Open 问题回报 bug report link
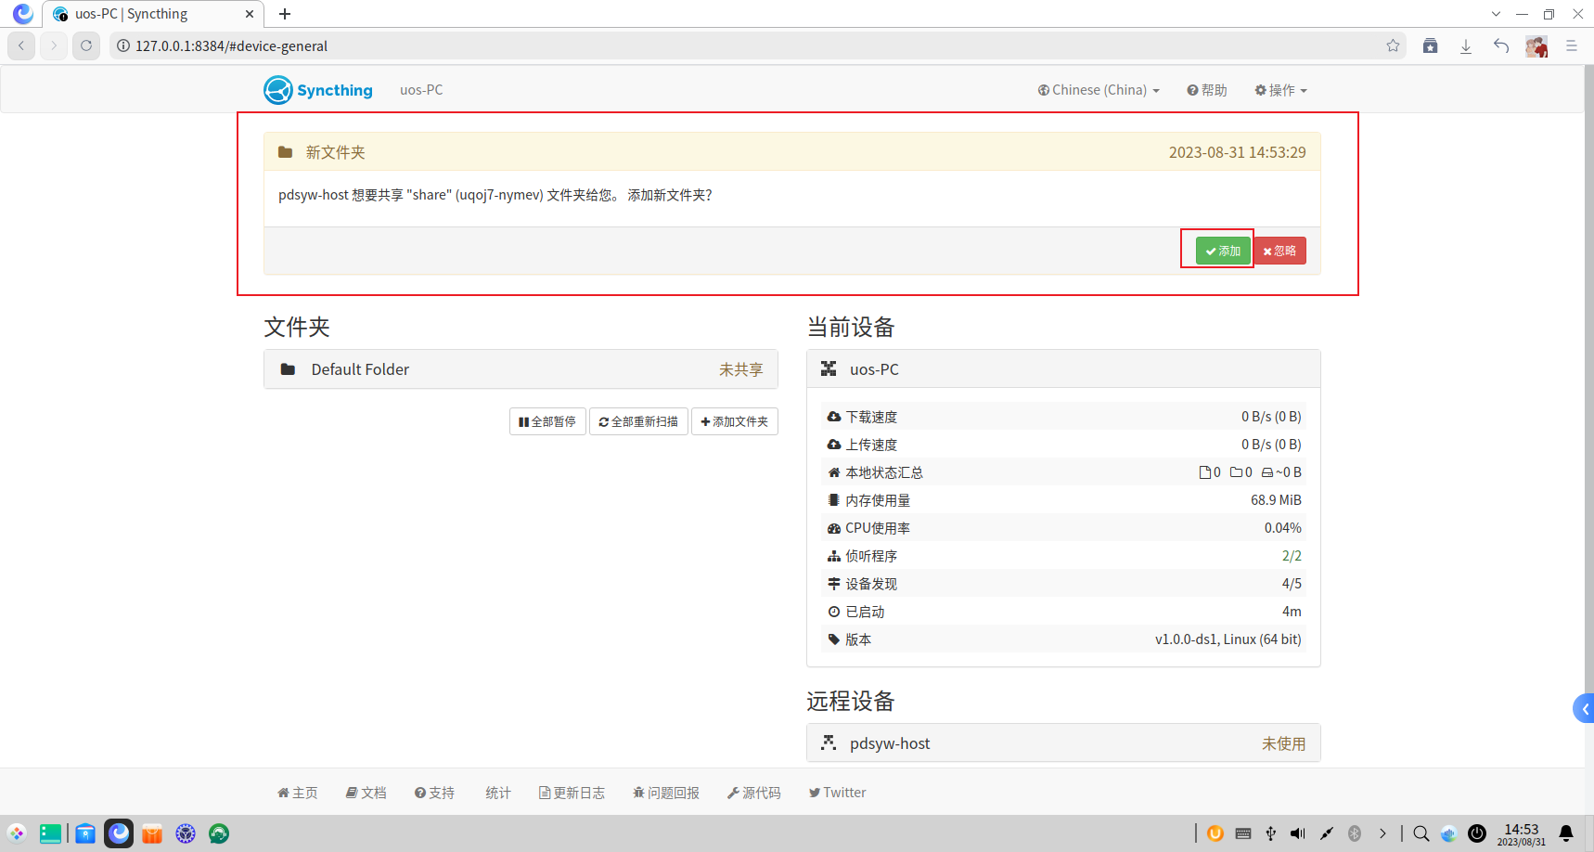 coord(666,793)
